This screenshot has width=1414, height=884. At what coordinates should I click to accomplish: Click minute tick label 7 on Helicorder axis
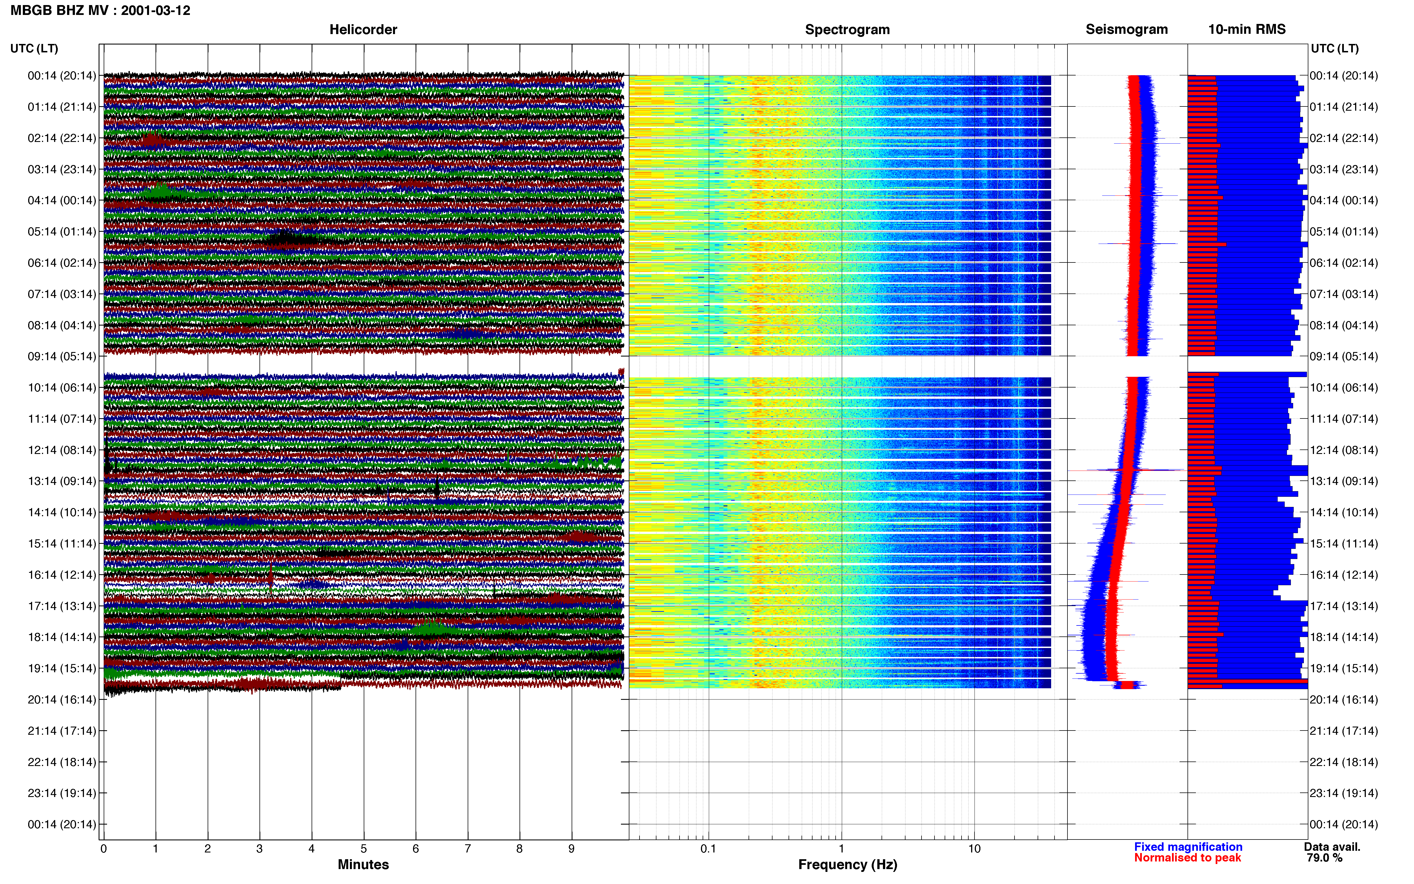[468, 849]
